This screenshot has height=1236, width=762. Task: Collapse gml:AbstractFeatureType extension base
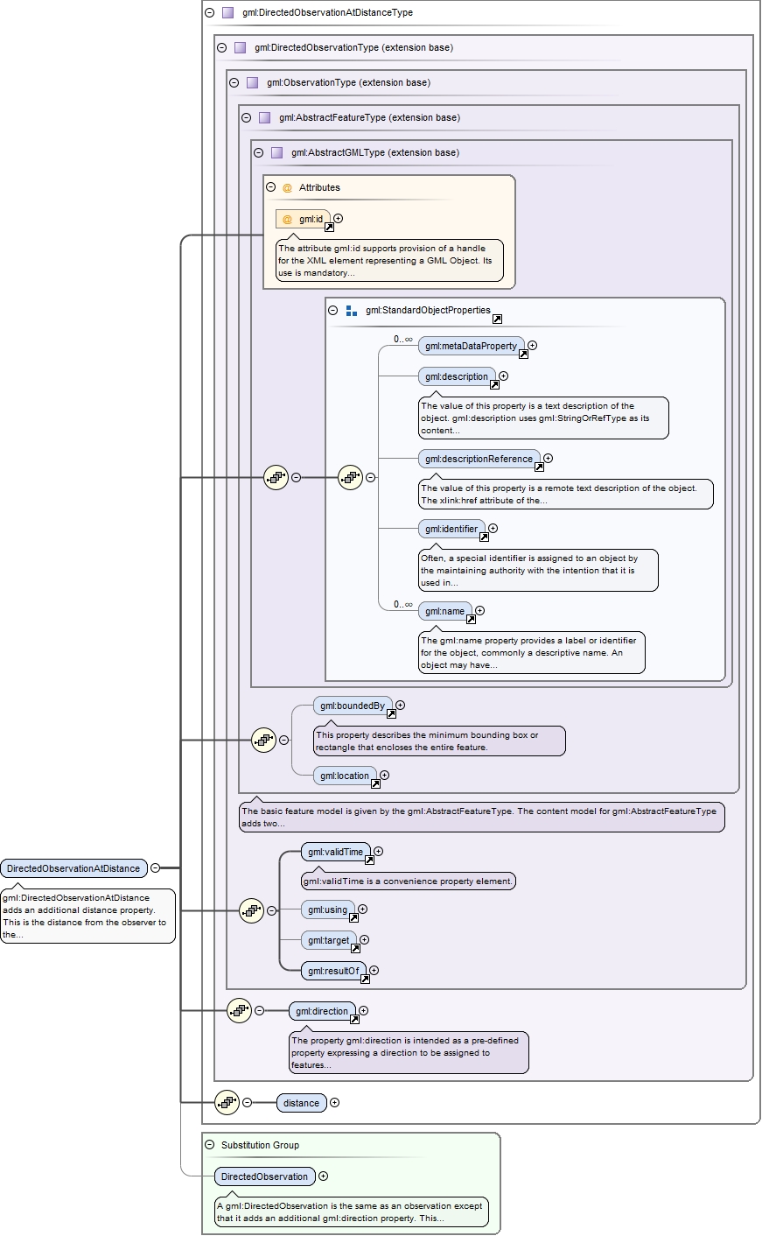(246, 117)
